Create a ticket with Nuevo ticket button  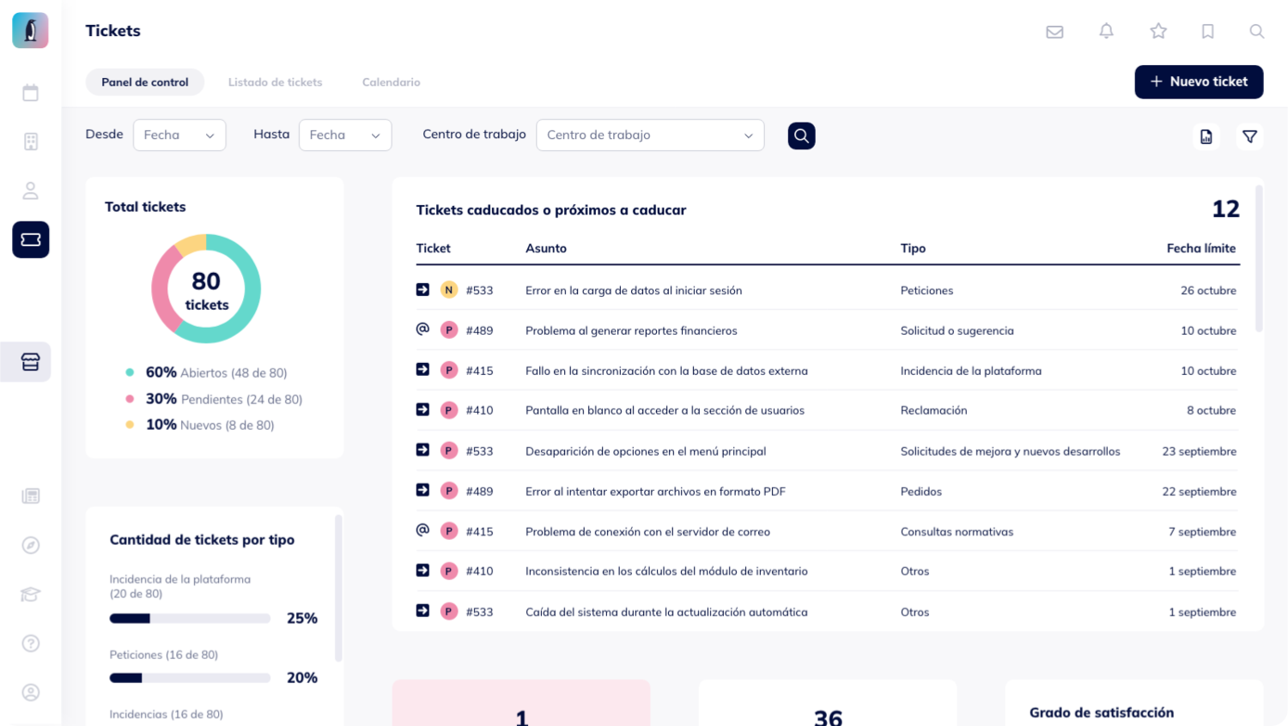coord(1199,82)
